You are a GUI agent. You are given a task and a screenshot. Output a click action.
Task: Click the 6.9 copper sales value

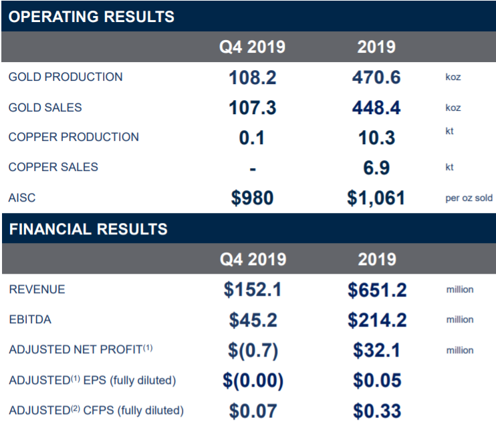376,168
